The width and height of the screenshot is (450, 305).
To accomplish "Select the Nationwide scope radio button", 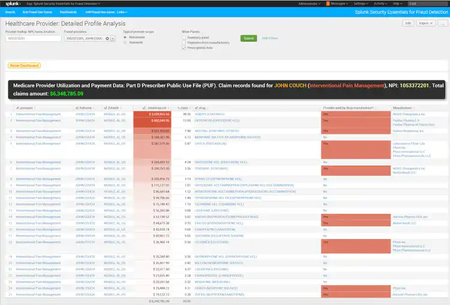I will click(124, 37).
